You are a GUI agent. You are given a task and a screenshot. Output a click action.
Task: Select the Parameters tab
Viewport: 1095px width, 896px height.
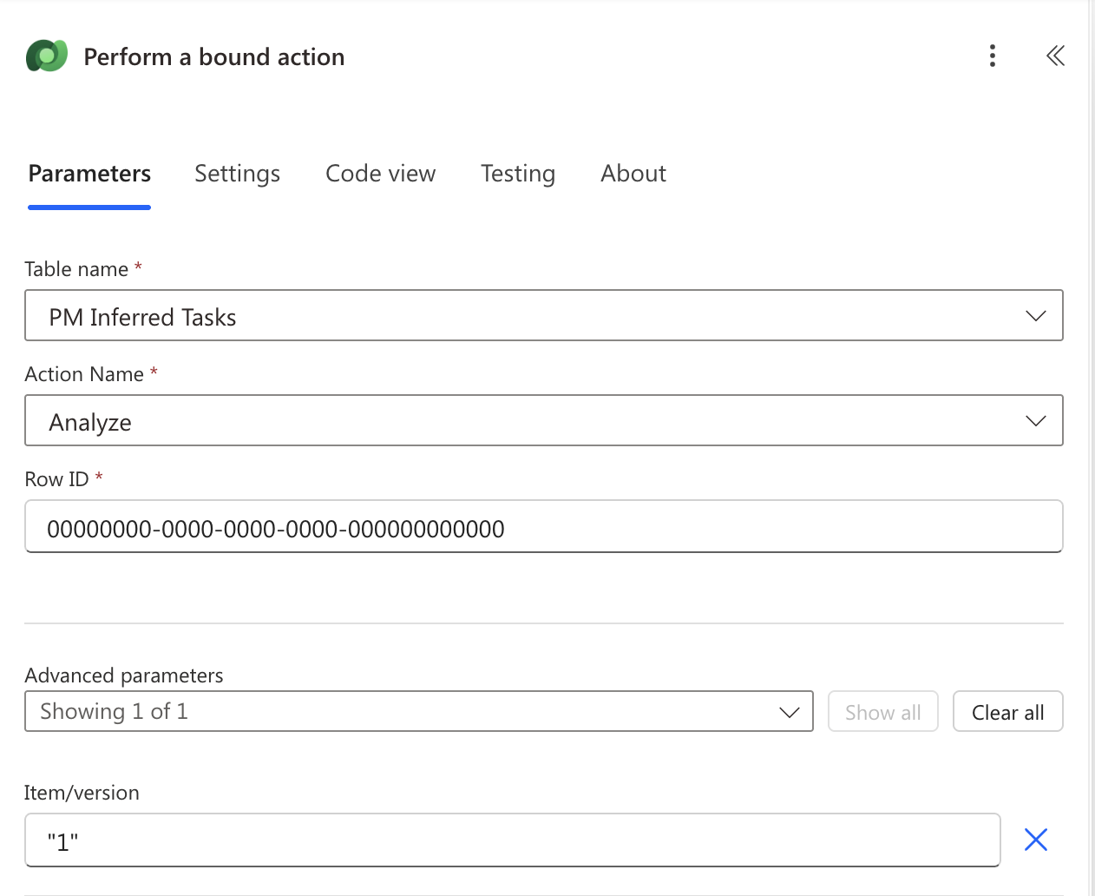pos(89,174)
